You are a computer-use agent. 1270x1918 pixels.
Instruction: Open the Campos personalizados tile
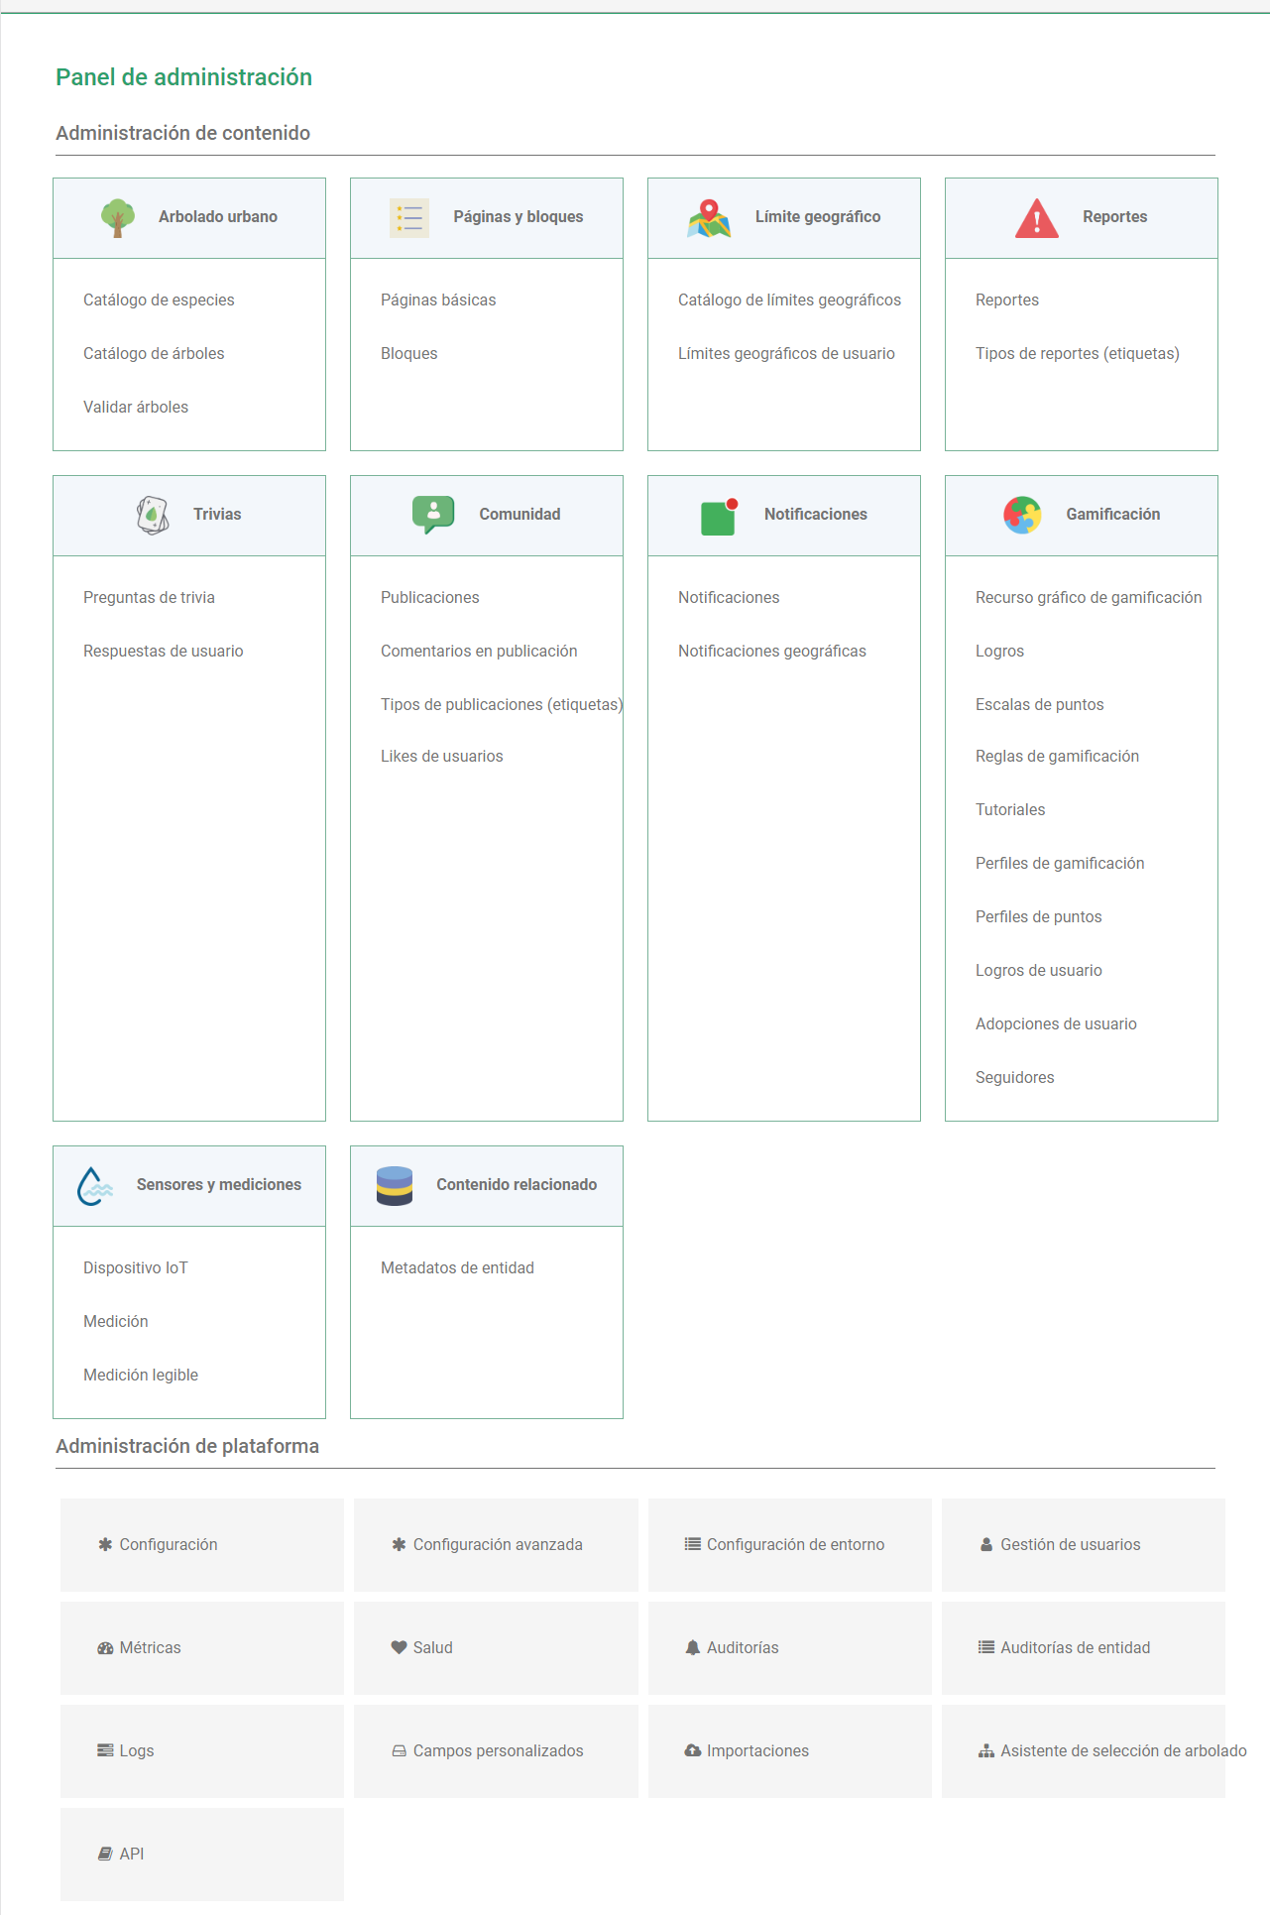(x=496, y=1750)
